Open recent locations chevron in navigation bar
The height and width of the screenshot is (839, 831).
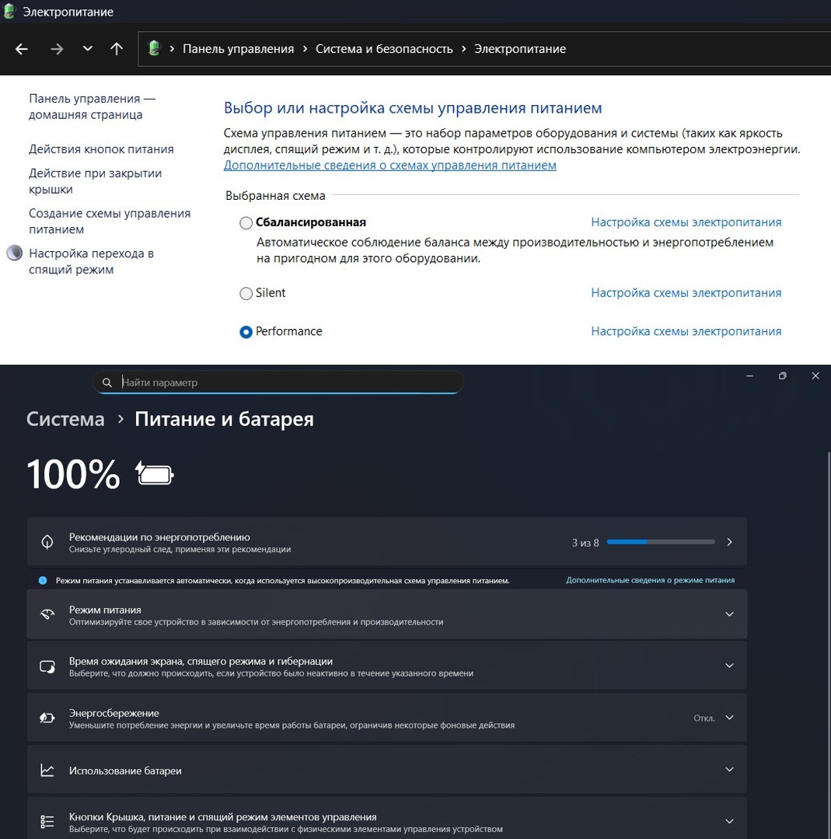pos(87,49)
